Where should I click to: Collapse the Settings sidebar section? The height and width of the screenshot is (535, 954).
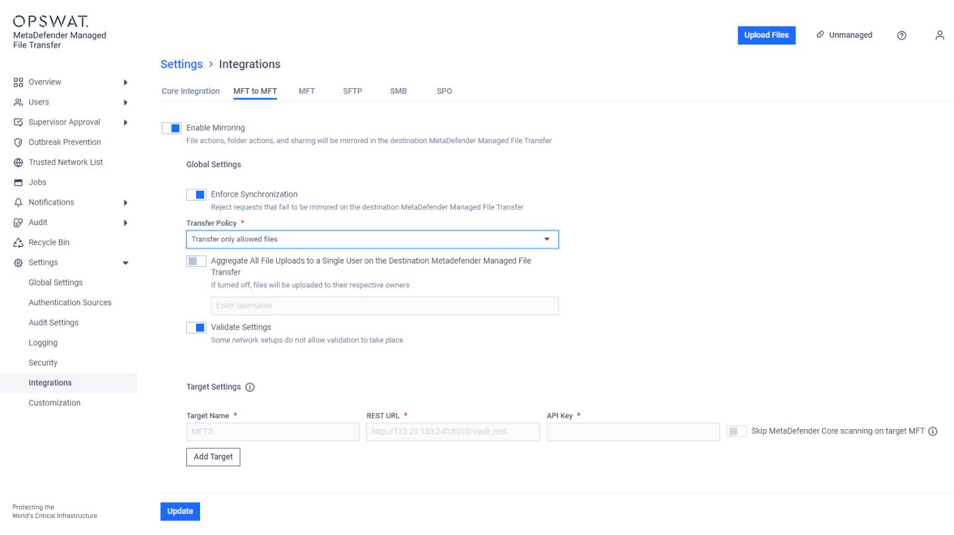point(126,262)
